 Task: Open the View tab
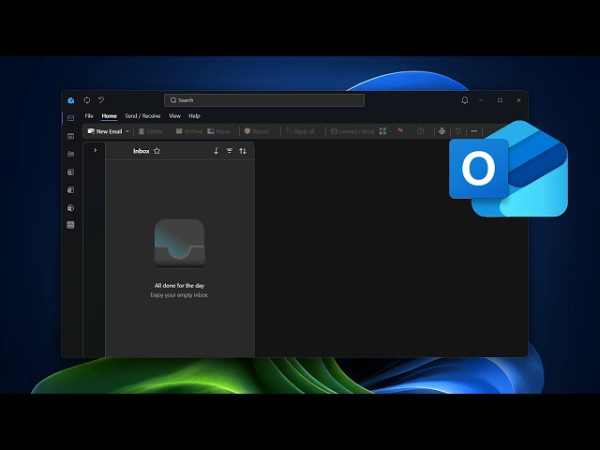click(174, 116)
